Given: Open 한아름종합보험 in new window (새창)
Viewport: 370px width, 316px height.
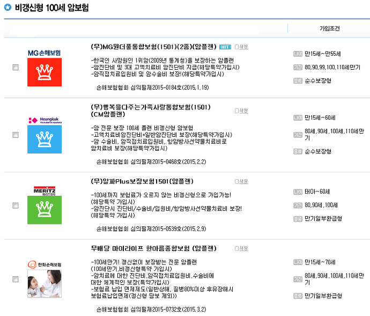Looking at the screenshot, I should pyautogui.click(x=241, y=248).
